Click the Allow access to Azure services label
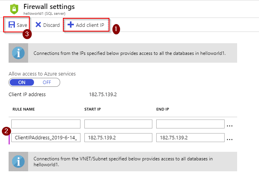 42,74
